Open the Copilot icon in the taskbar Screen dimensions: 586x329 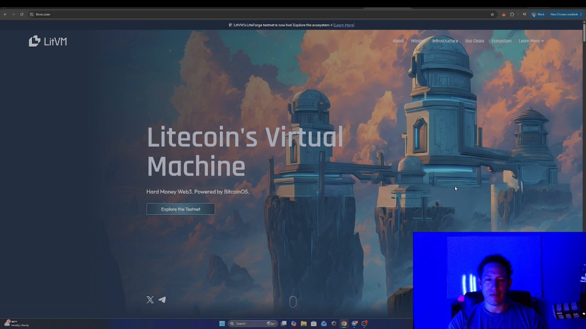293,323
